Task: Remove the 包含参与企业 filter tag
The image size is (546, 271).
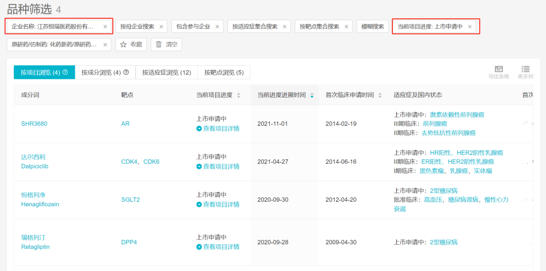Action: click(217, 26)
